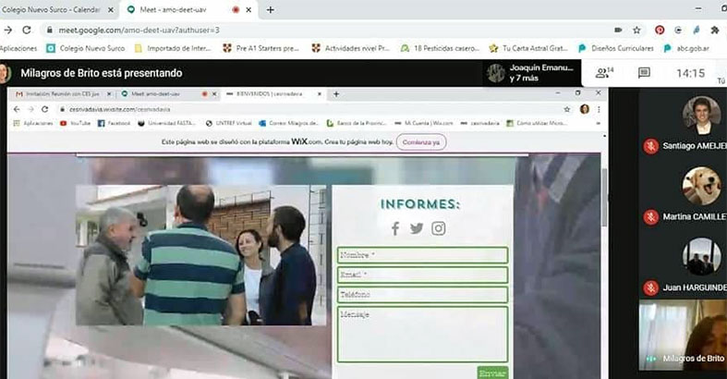Open Diseños Curriculares bookmark
The width and height of the screenshot is (727, 379).
click(616, 48)
